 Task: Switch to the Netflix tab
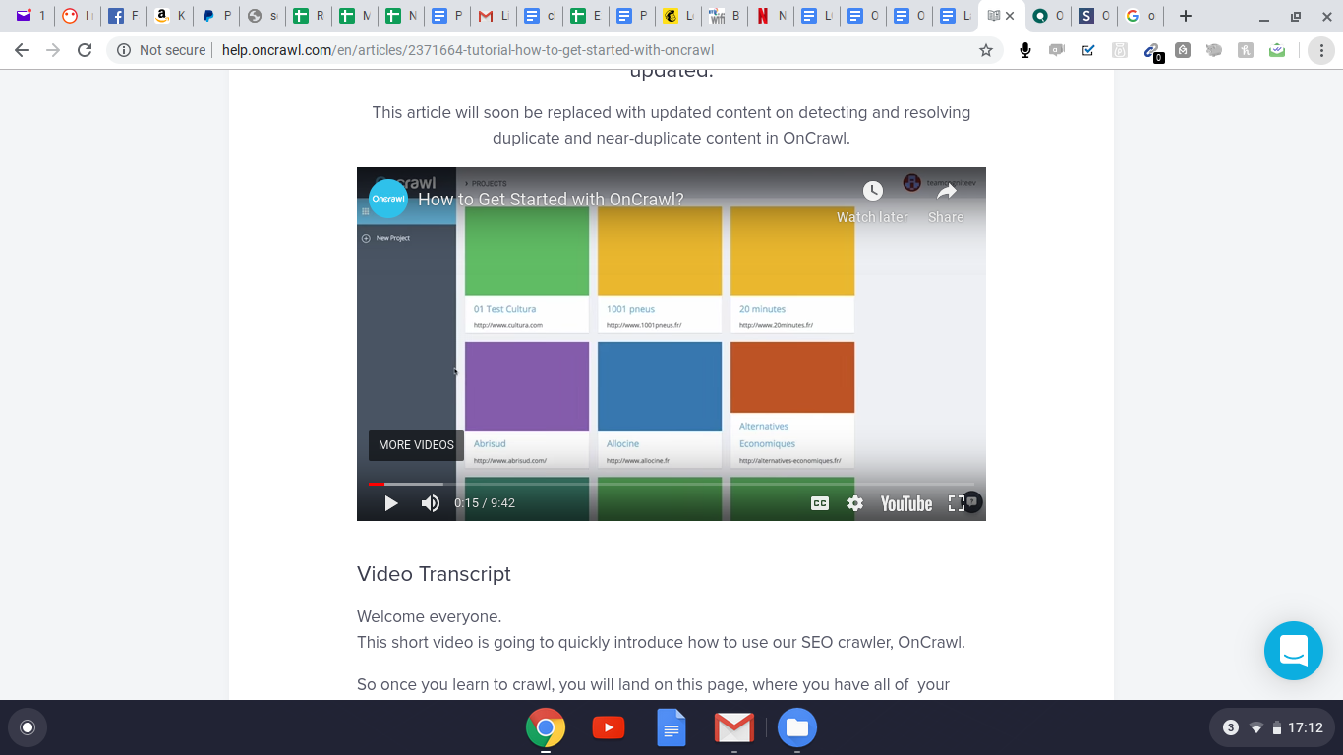(772, 16)
